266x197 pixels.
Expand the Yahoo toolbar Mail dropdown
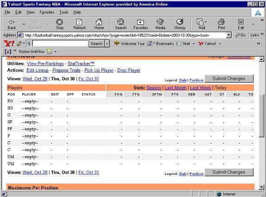(193, 44)
